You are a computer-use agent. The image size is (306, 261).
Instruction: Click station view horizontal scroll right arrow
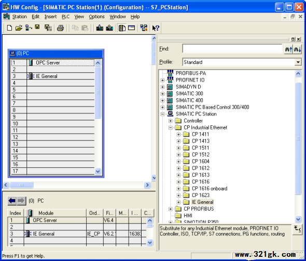[x=147, y=185]
